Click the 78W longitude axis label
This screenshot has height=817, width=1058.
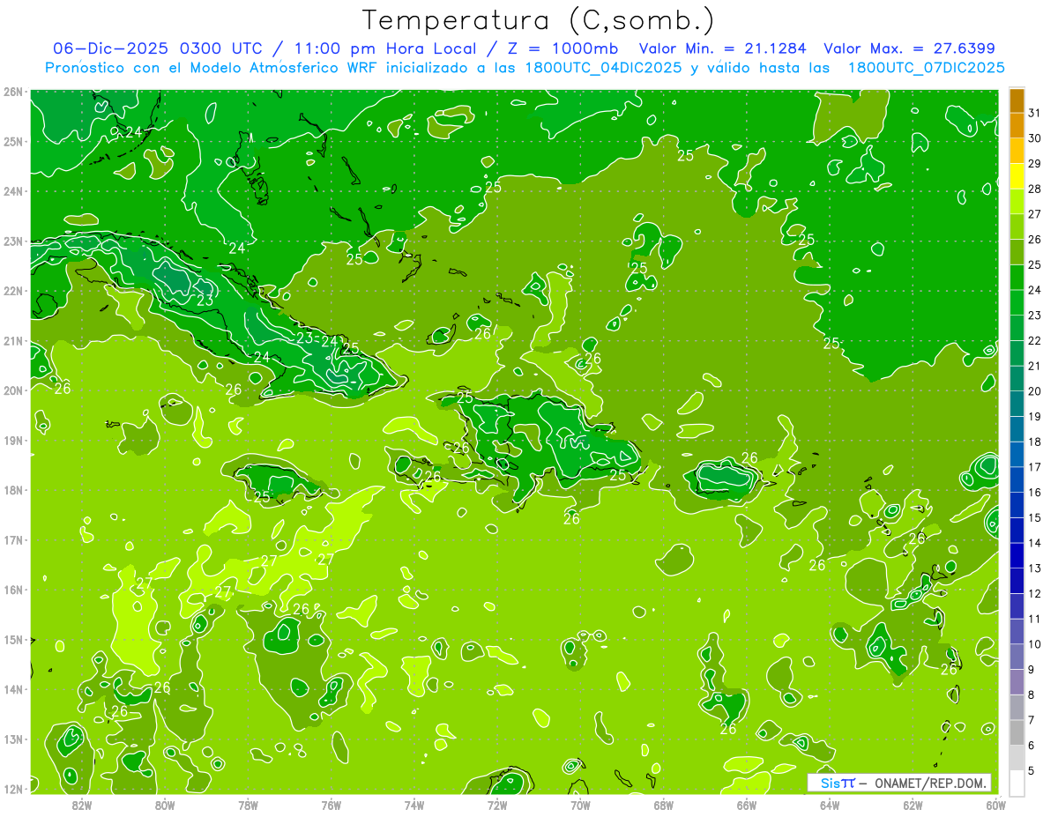(249, 805)
